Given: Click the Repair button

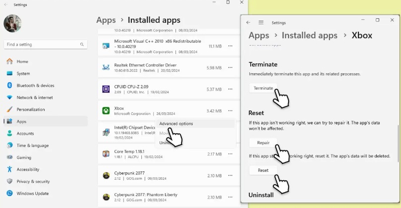Looking at the screenshot, I should [x=263, y=143].
